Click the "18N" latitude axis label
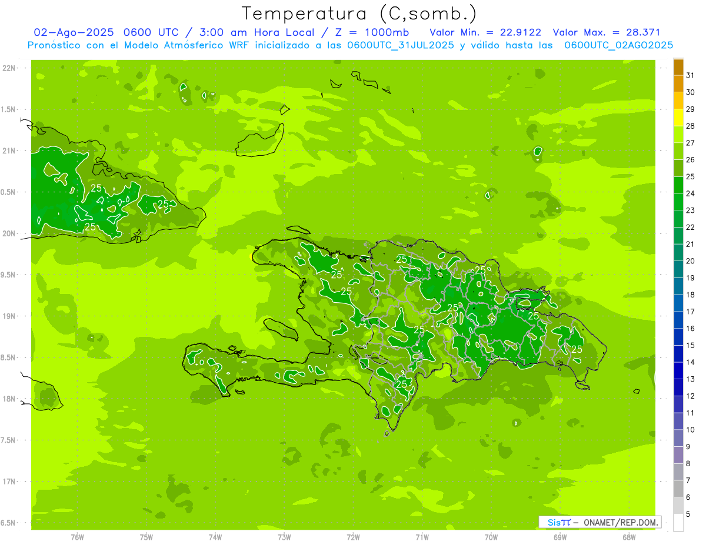 (9, 399)
